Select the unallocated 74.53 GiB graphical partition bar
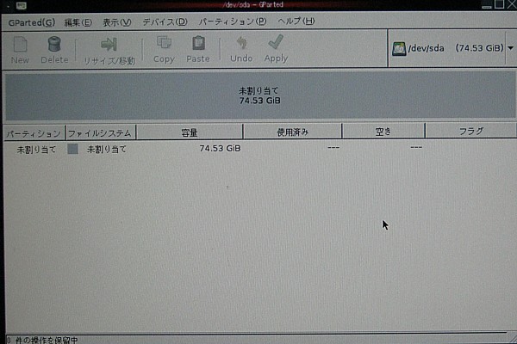 [x=260, y=95]
